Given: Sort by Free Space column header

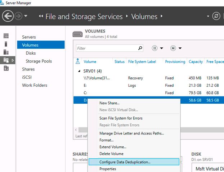Looking at the screenshot, I should [x=215, y=62].
